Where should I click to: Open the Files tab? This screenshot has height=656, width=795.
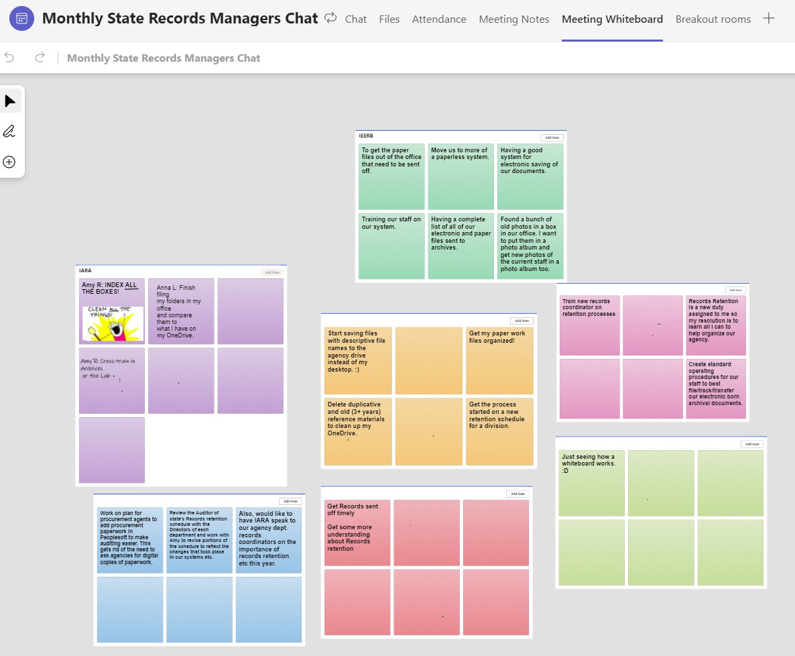389,19
